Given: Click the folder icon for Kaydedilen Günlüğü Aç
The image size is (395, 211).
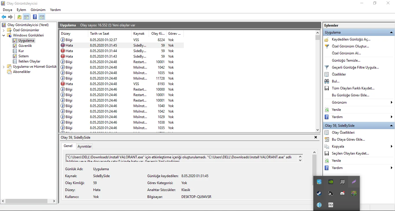Looking at the screenshot, I should click(x=327, y=39).
